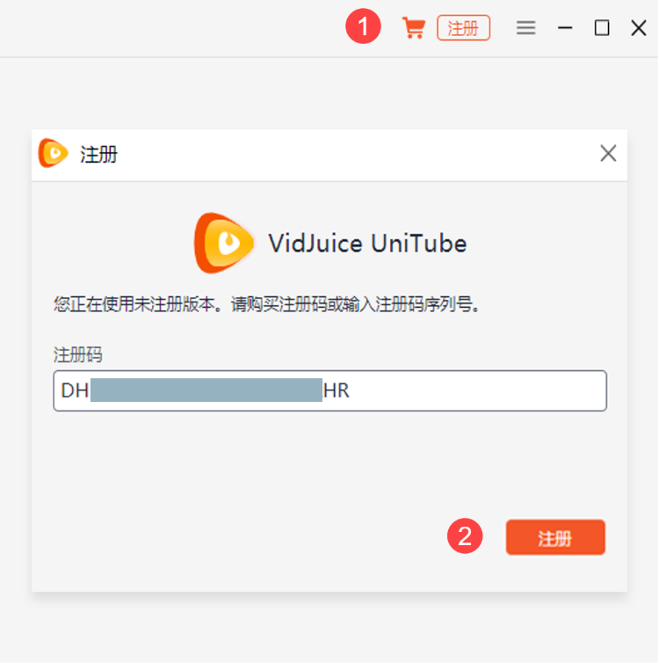Screen dimensions: 659x663
Task: Click the large VidJuice UniTube logo icon
Action: point(224,243)
